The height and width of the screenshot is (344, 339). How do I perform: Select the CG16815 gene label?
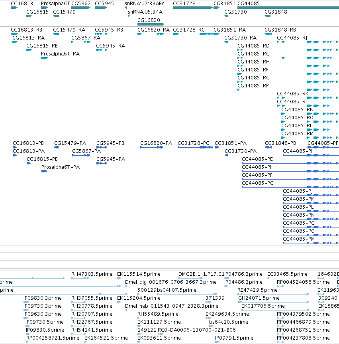(37, 12)
